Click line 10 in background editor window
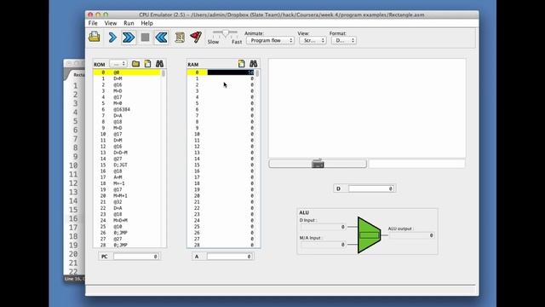Screen dimensions: 545x307 coord(73,165)
